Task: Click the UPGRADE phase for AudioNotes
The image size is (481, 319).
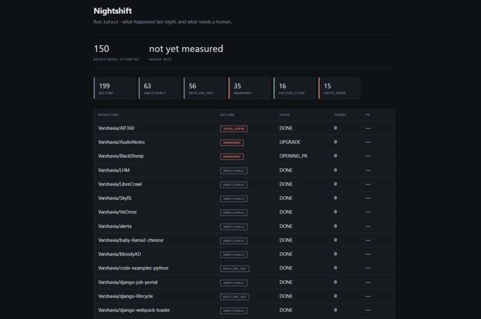Action: click(x=290, y=142)
